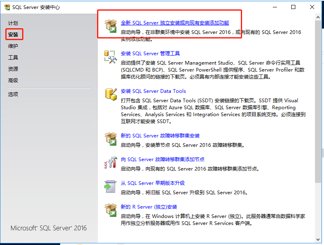Click the new failover cluster installation icon
This screenshot has width=324, height=245.
coord(111,139)
